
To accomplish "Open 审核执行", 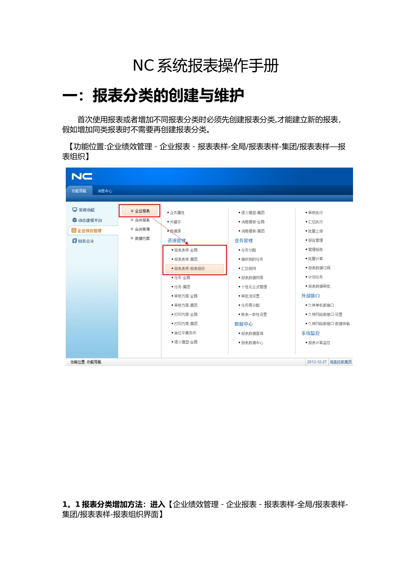I will 315,213.
